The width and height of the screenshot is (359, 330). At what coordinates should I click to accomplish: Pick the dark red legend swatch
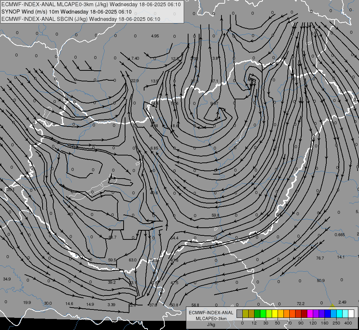pyautogui.click(x=304, y=313)
